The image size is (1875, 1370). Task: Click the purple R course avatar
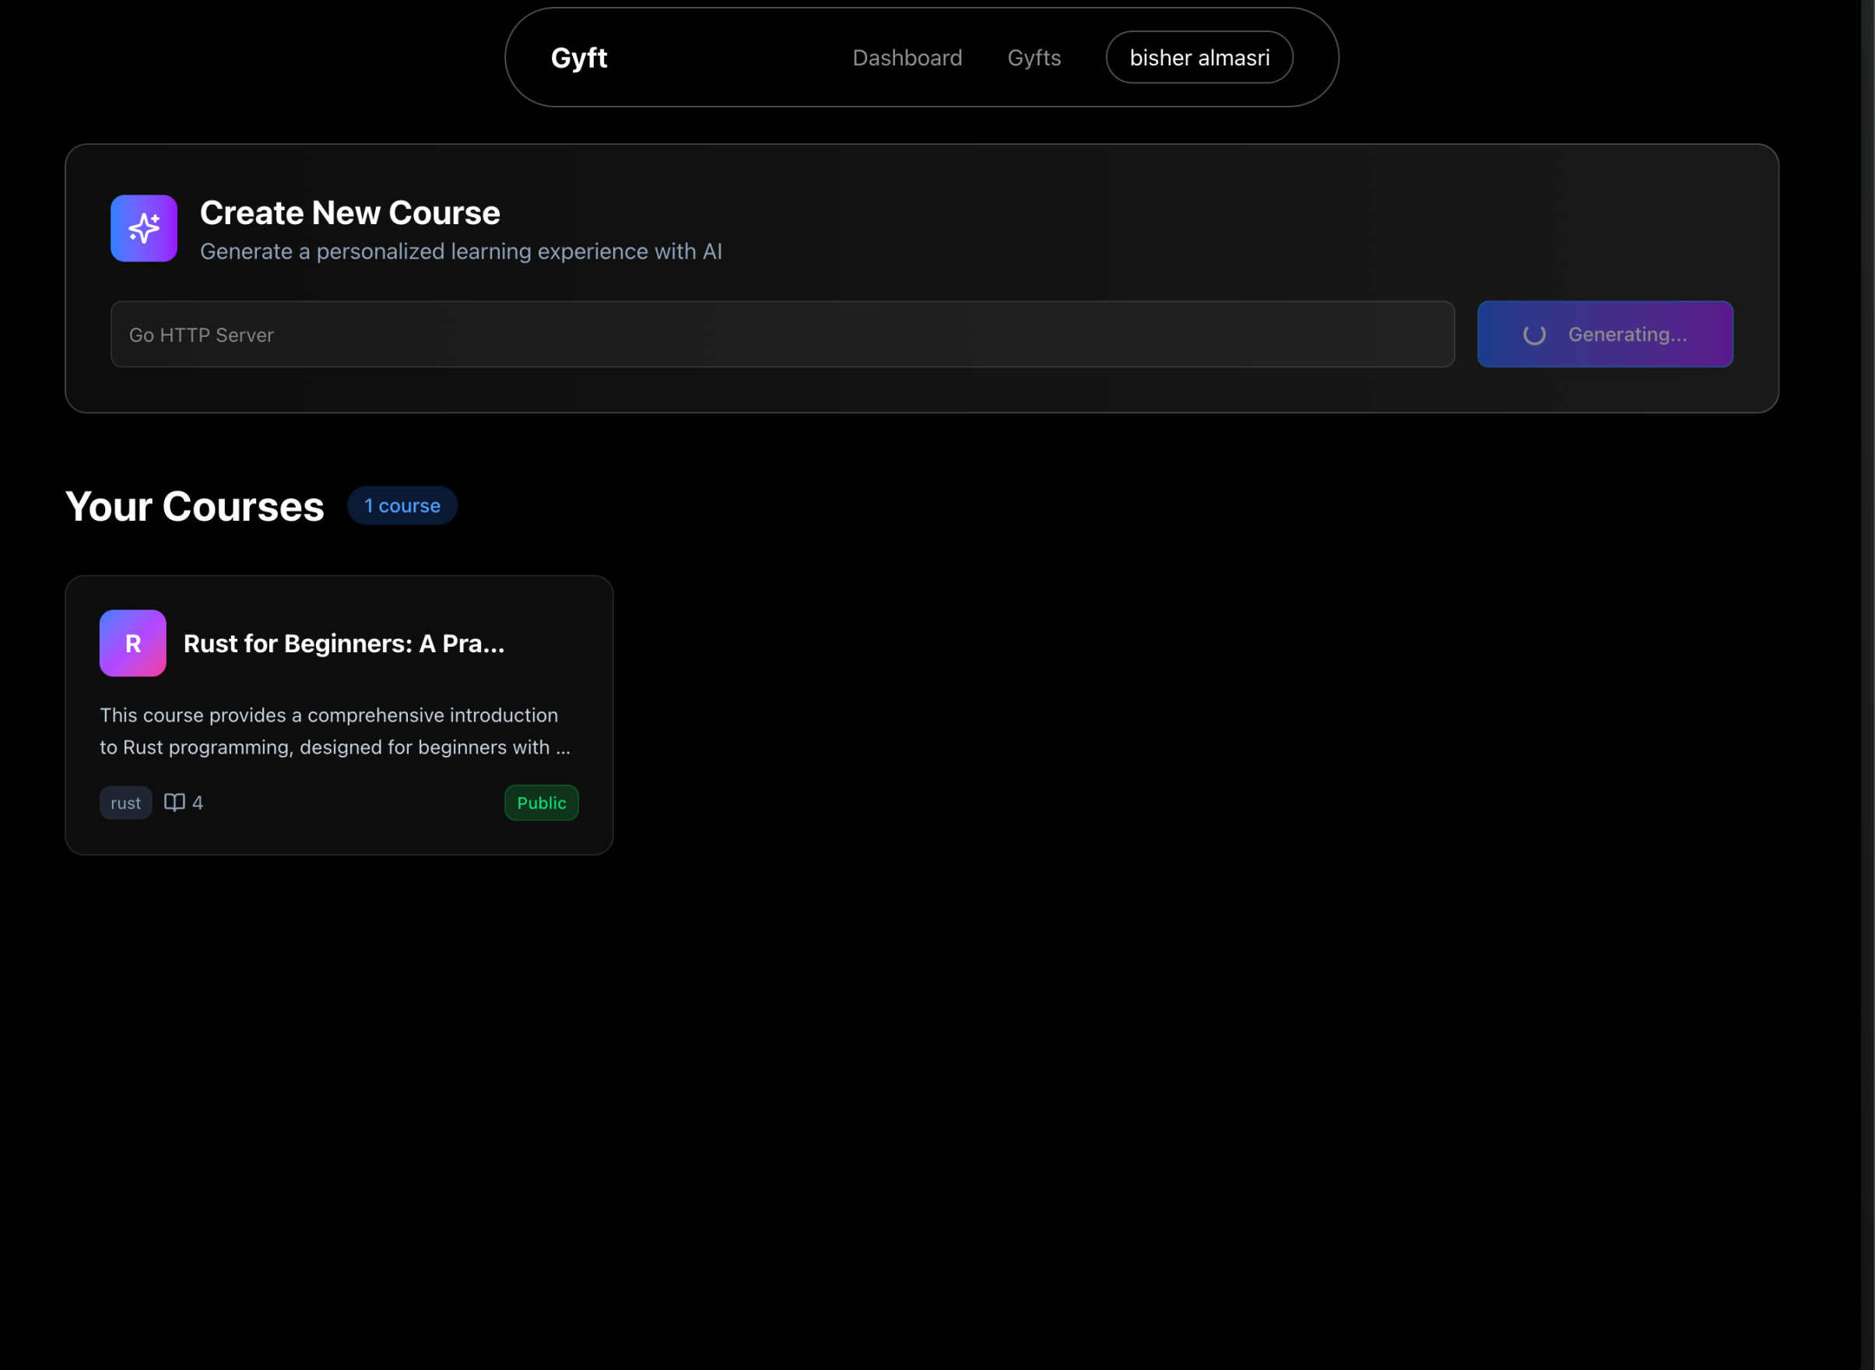[132, 644]
